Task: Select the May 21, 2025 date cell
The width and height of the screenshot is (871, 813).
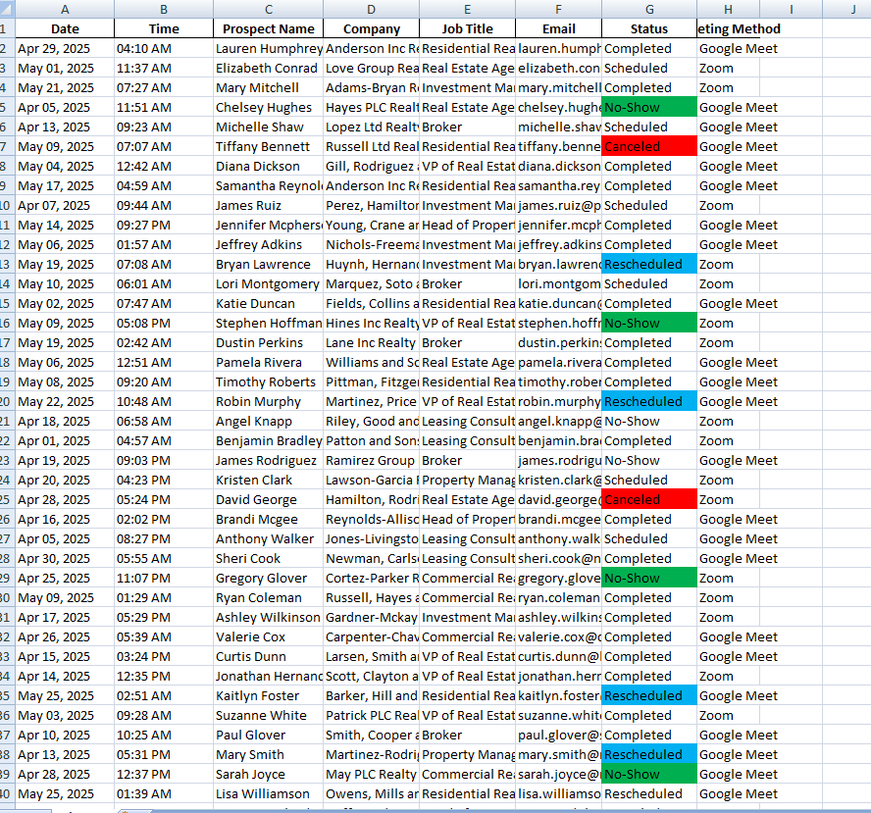Action: pyautogui.click(x=65, y=87)
